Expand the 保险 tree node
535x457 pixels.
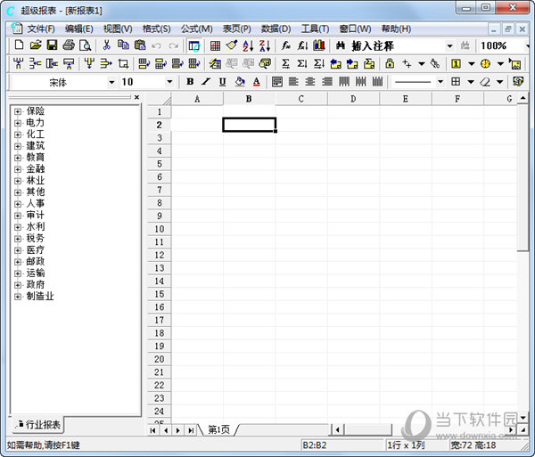coord(18,111)
